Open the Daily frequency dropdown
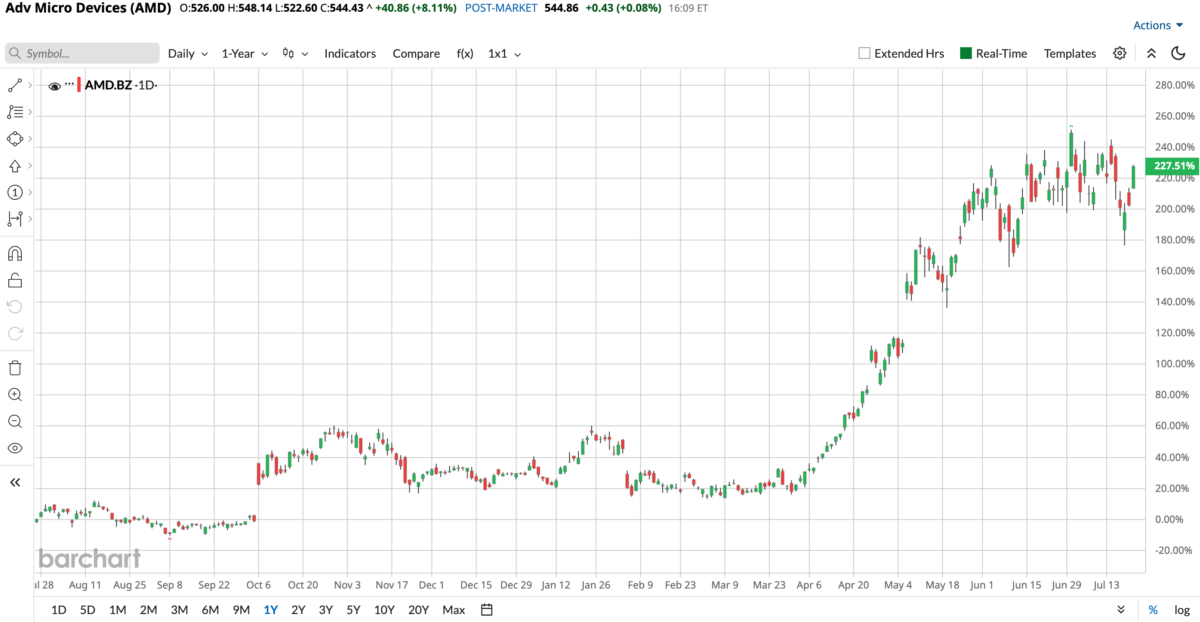1200x622 pixels. point(188,54)
